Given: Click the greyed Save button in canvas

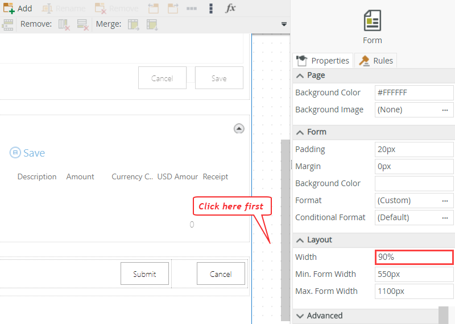Looking at the screenshot, I should click(219, 78).
